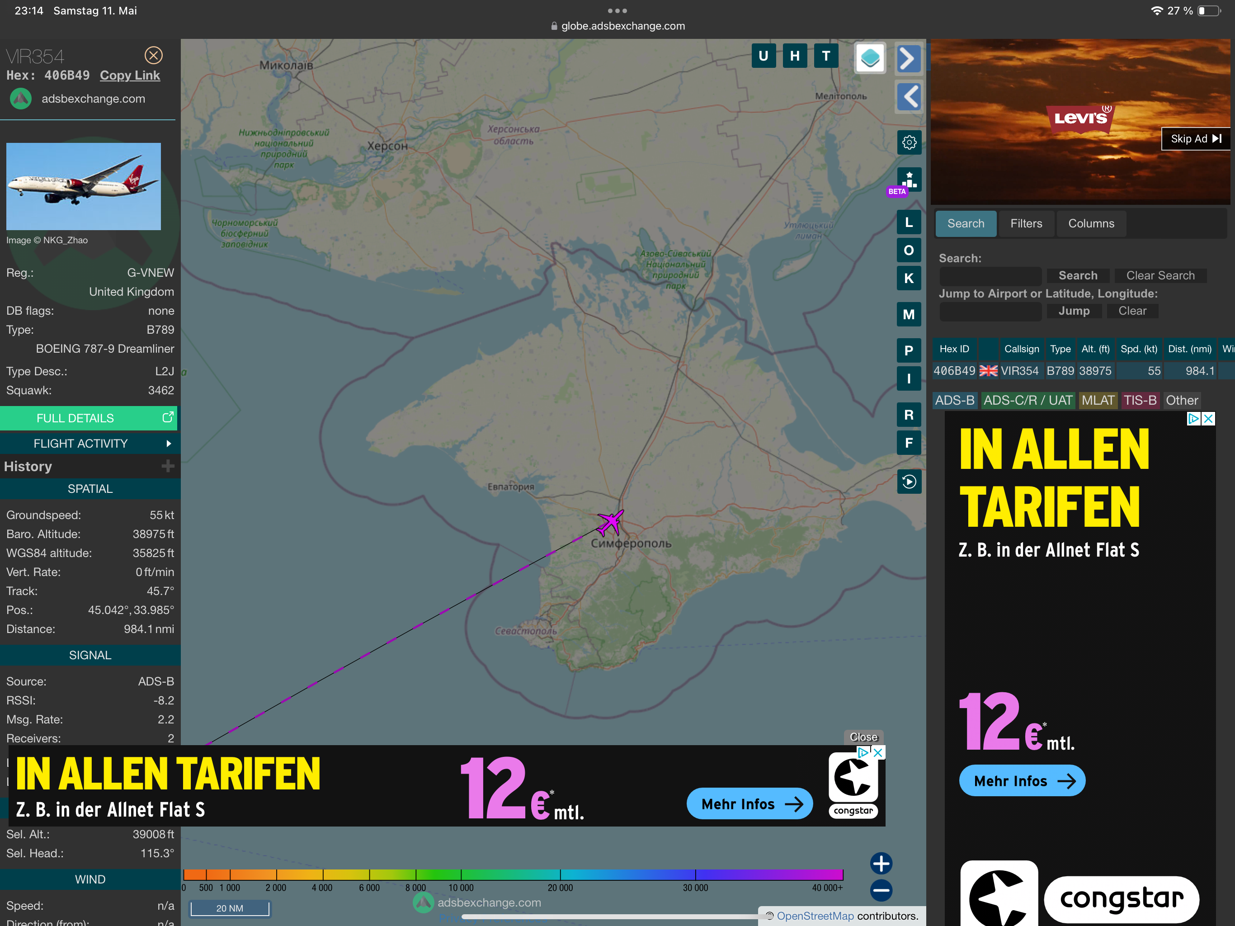Click the map layers icon
Viewport: 1235px width, 926px height.
(x=869, y=57)
